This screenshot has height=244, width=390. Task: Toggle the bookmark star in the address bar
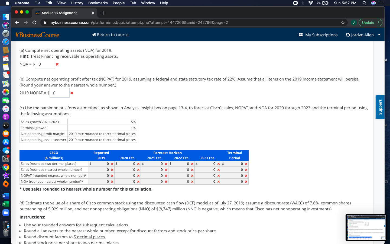[x=343, y=23]
